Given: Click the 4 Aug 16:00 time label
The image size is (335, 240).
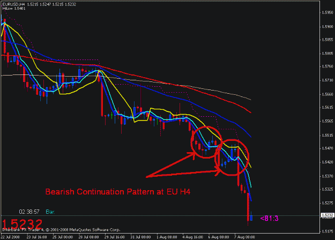Looking at the screenshot, I should pos(193,237).
